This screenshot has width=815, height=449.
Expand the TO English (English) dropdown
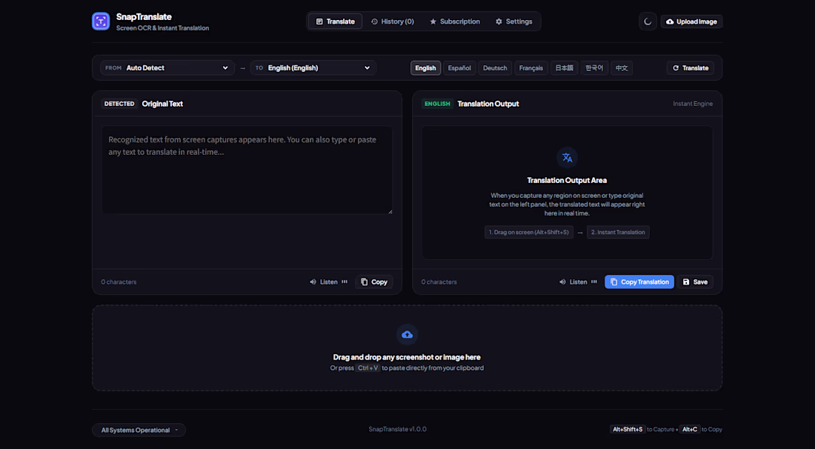coord(313,67)
